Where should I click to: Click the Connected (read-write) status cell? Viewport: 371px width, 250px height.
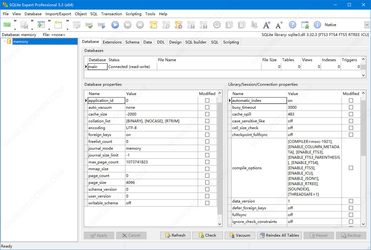pyautogui.click(x=132, y=67)
